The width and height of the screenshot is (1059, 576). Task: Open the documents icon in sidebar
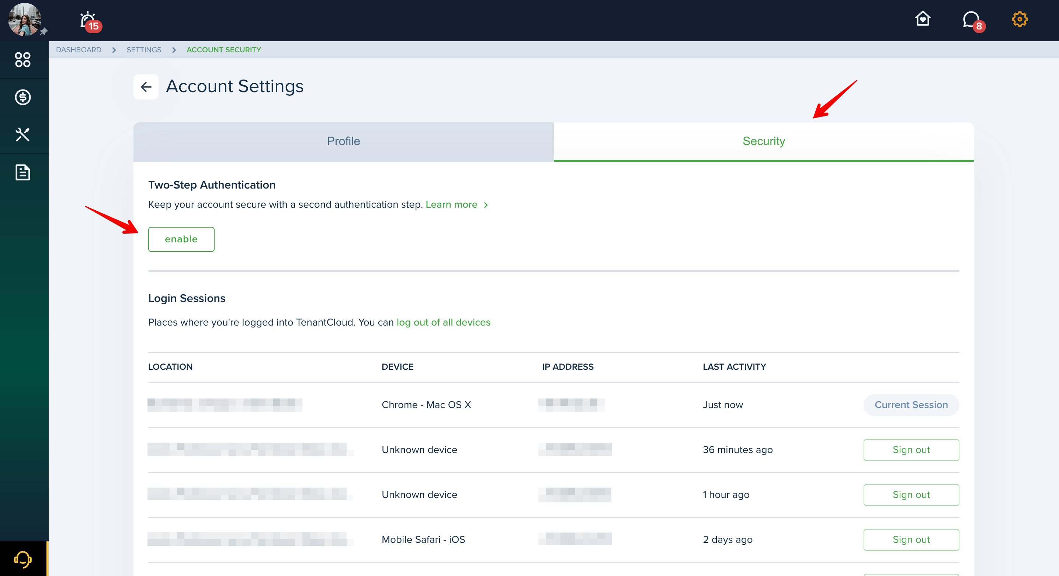[x=23, y=172]
